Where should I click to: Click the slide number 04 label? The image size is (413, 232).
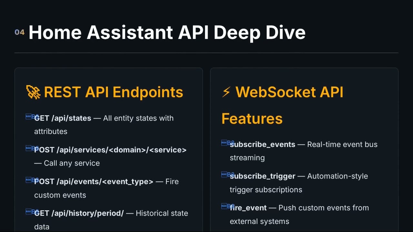[19, 32]
